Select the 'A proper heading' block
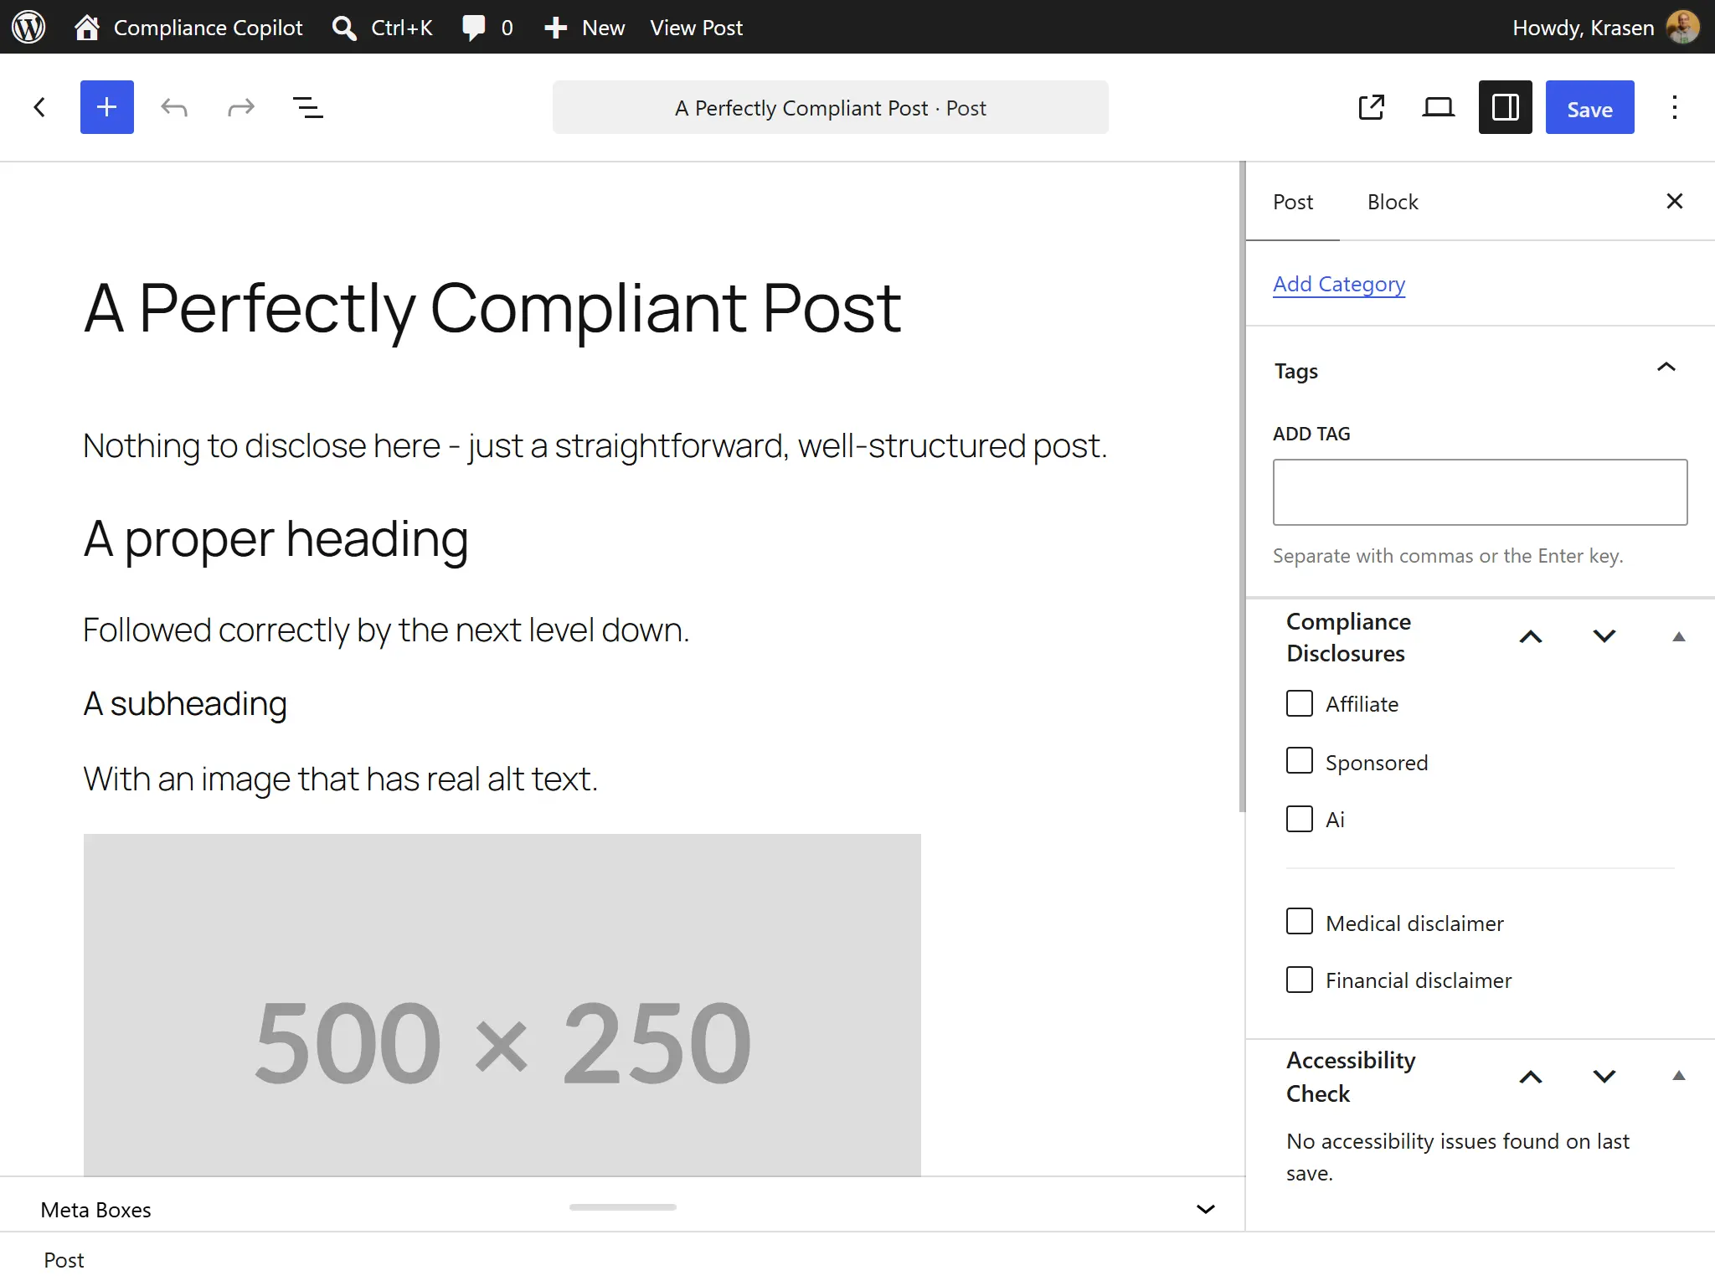Viewport: 1715px width, 1286px height. coord(276,539)
